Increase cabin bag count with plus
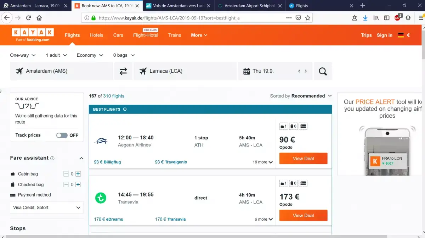The width and height of the screenshot is (425, 238). pyautogui.click(x=78, y=174)
